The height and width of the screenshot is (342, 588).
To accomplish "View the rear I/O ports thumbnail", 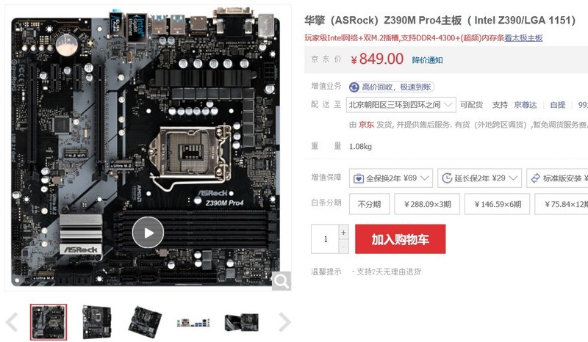I will [193, 322].
